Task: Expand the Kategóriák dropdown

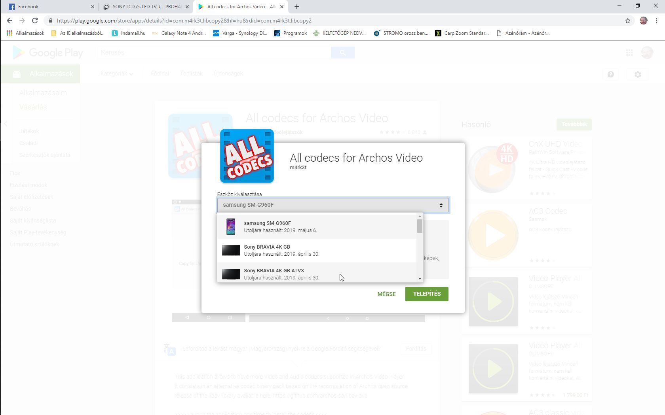Action: click(x=117, y=74)
